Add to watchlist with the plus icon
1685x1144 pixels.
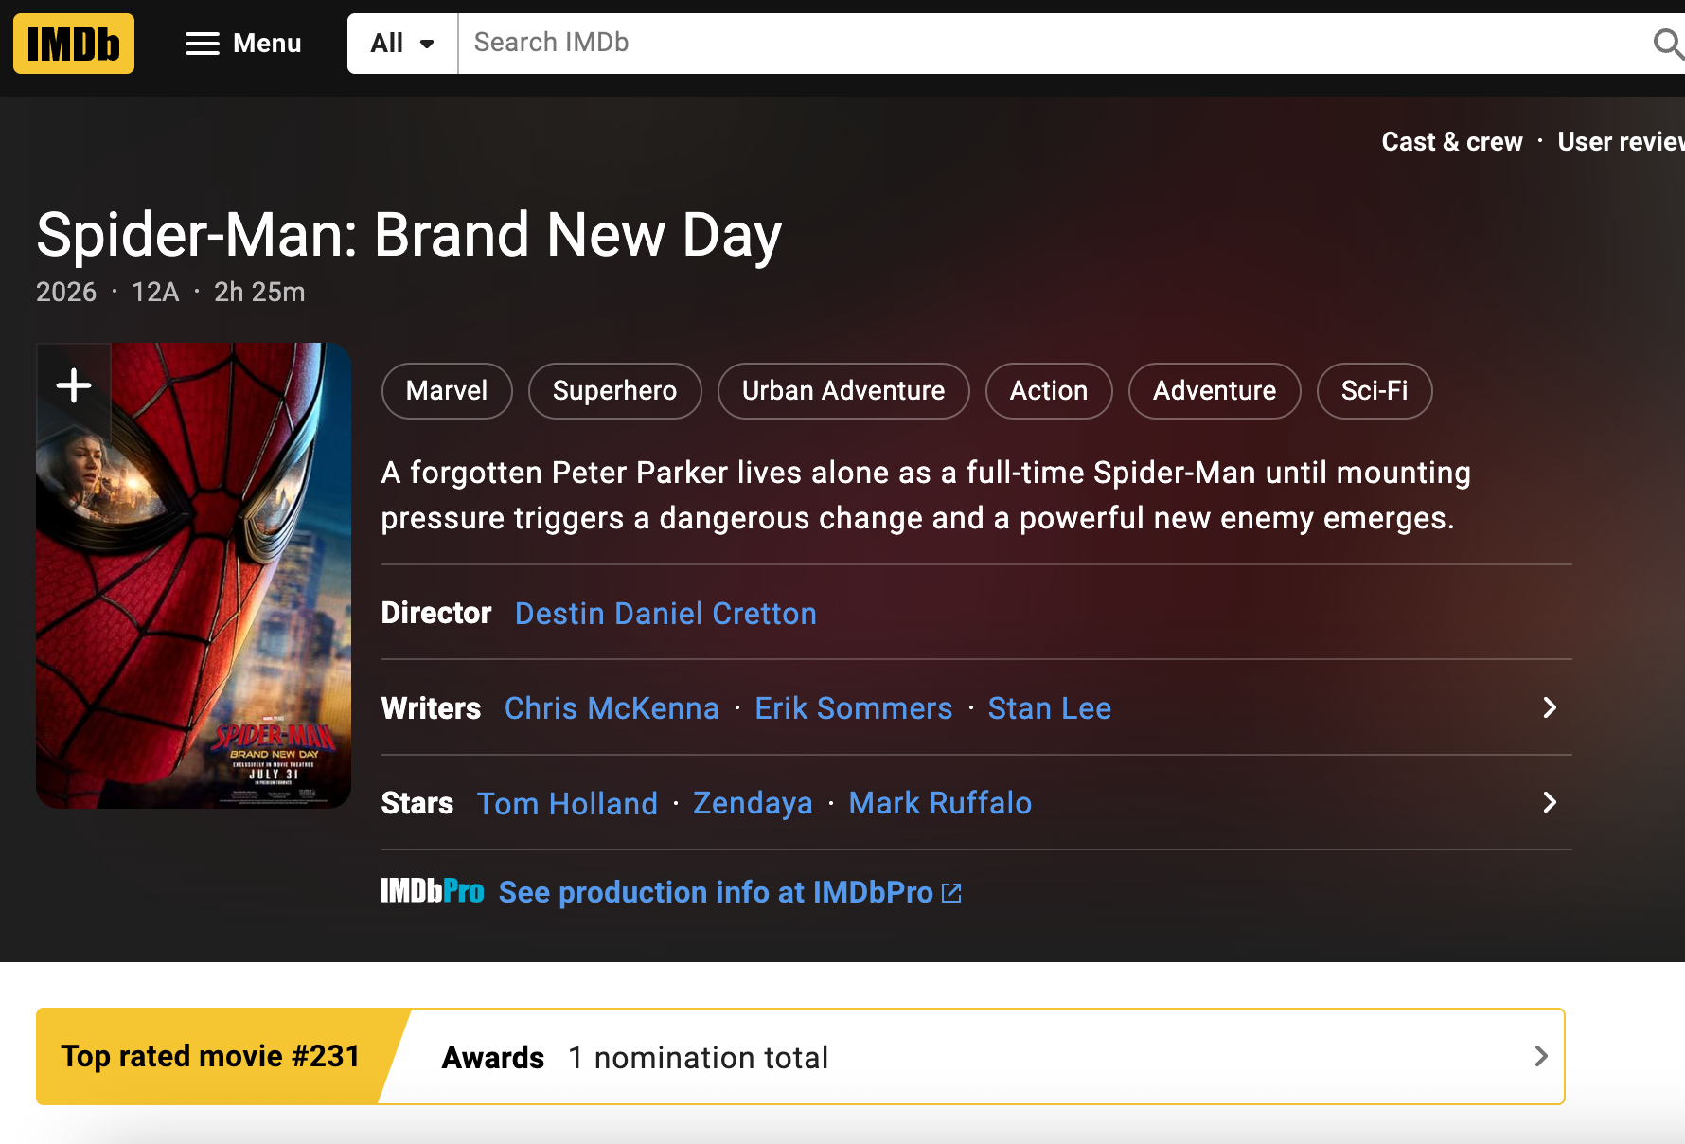point(74,385)
